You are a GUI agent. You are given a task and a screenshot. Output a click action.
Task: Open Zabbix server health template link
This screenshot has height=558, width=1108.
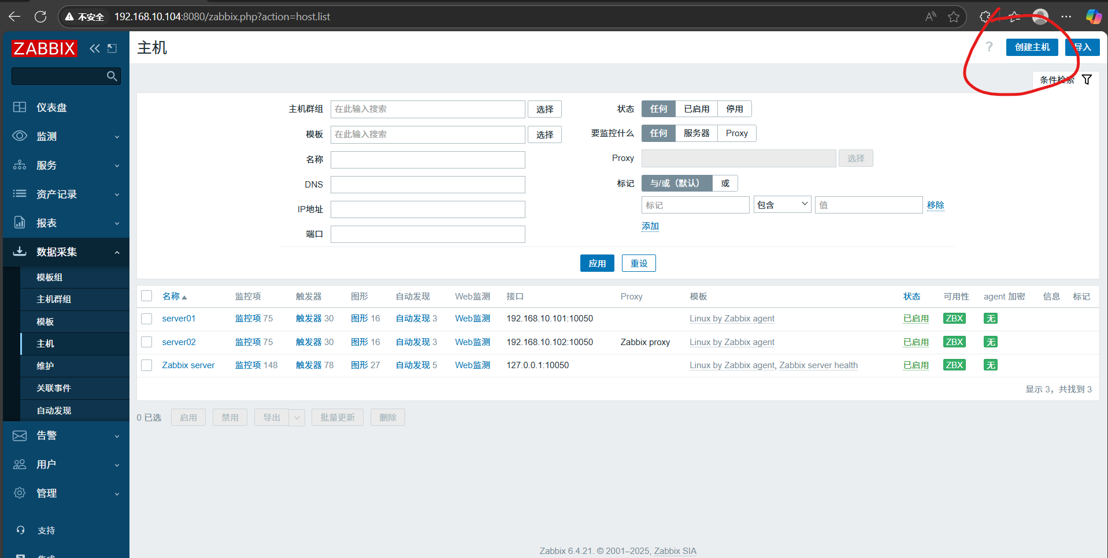pos(818,365)
